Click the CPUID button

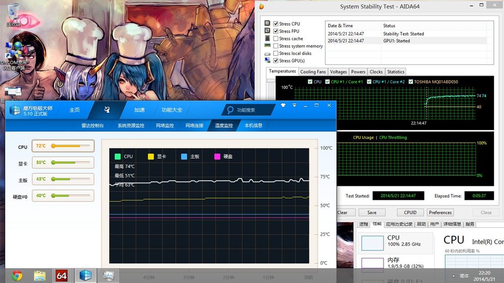[x=410, y=213]
